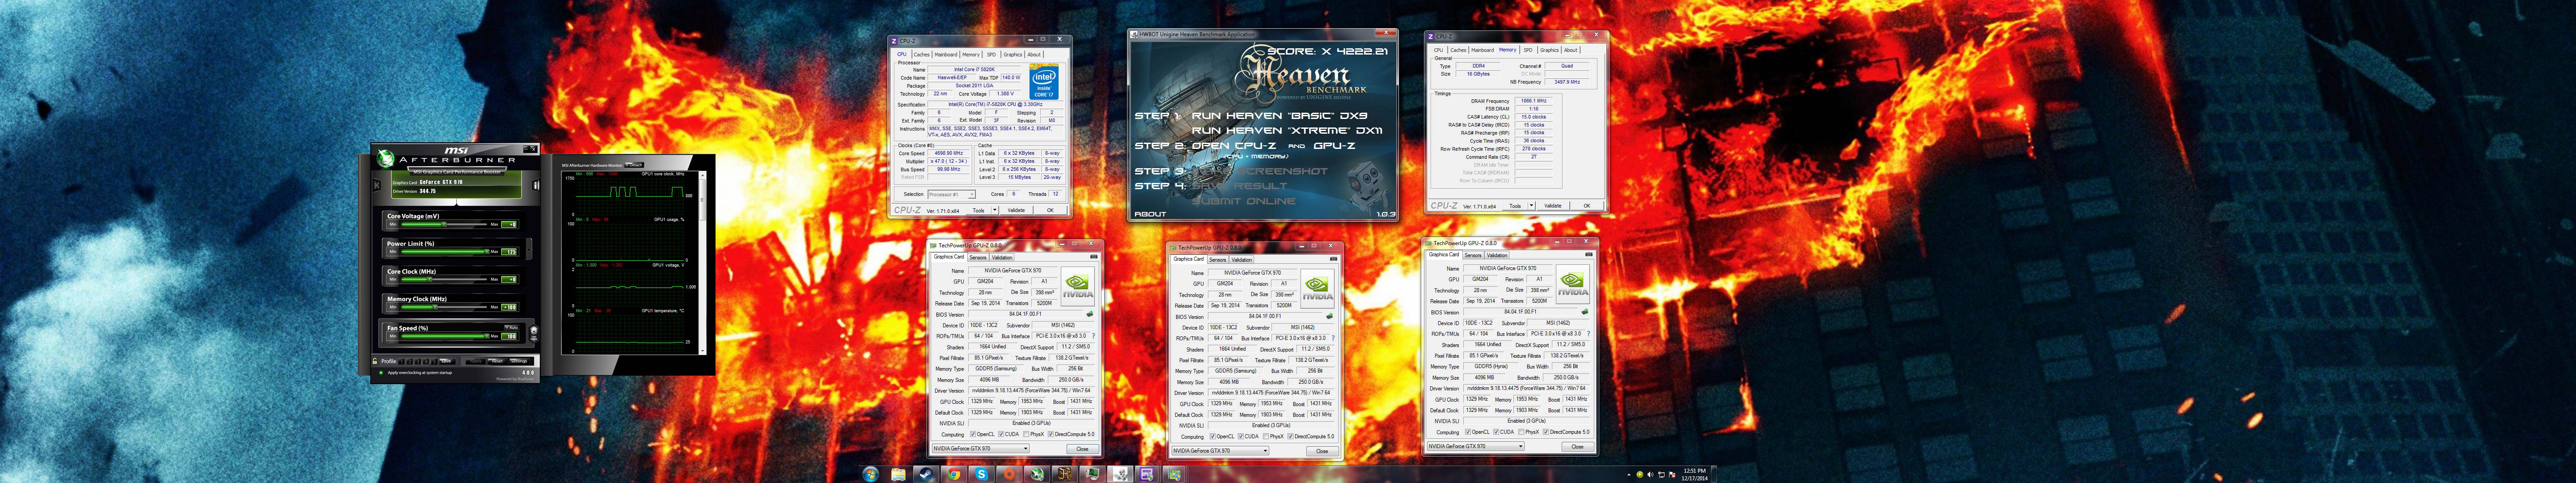Click camera icon in the Hynix GPU-Z window

pos(1589,255)
